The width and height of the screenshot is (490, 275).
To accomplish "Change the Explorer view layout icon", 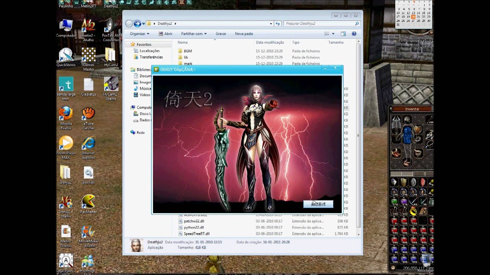I will 327,34.
